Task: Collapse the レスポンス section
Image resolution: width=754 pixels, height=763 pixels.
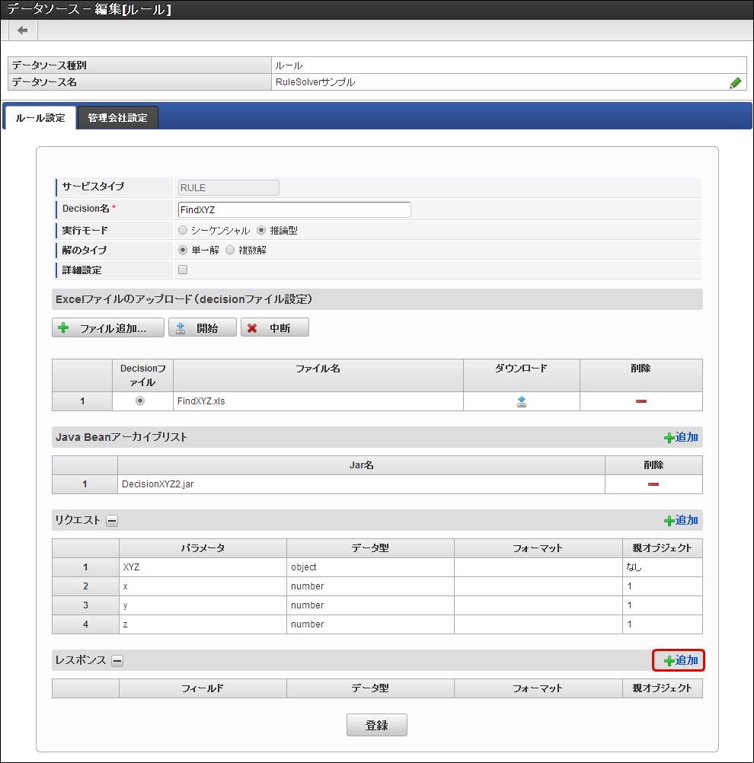Action: (x=117, y=661)
